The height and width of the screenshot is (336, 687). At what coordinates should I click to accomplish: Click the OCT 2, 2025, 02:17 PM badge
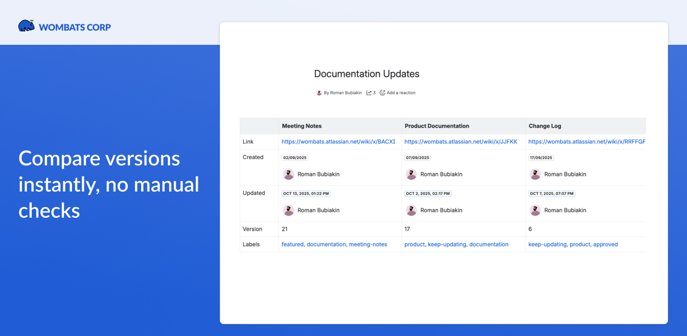[x=428, y=194]
